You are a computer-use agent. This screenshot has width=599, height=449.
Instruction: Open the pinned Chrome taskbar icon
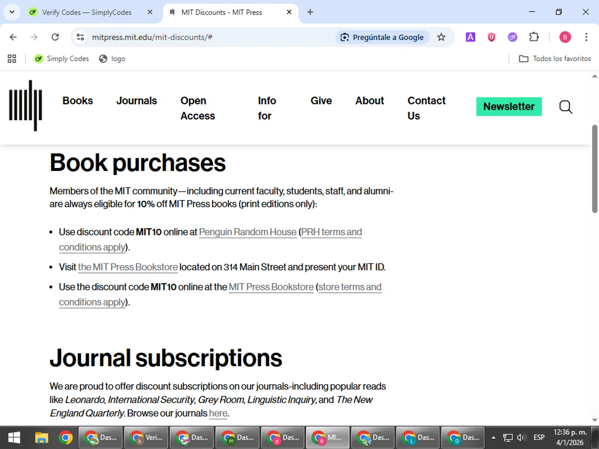point(65,438)
